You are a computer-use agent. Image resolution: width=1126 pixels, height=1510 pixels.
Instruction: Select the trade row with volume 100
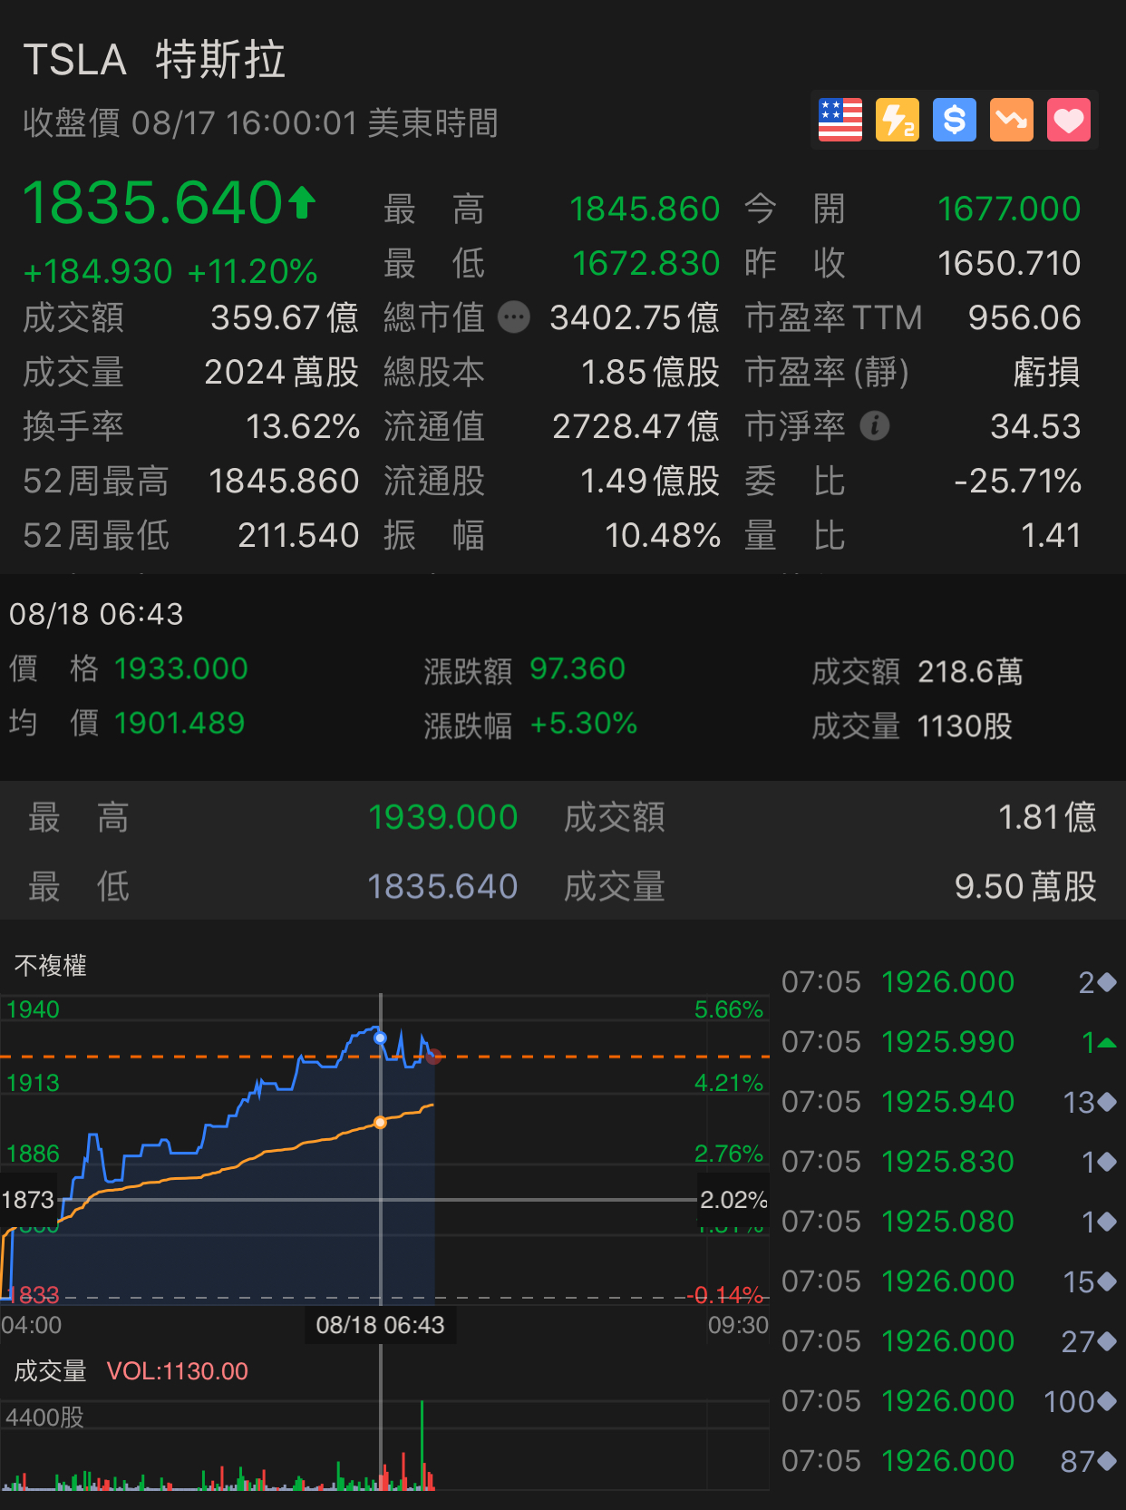click(948, 1401)
